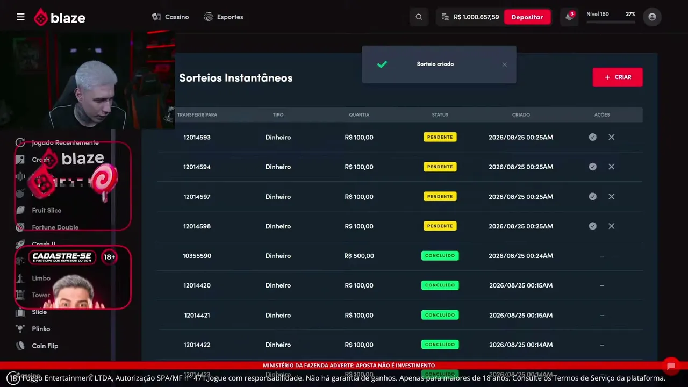Click the Depositar button

pos(527,17)
